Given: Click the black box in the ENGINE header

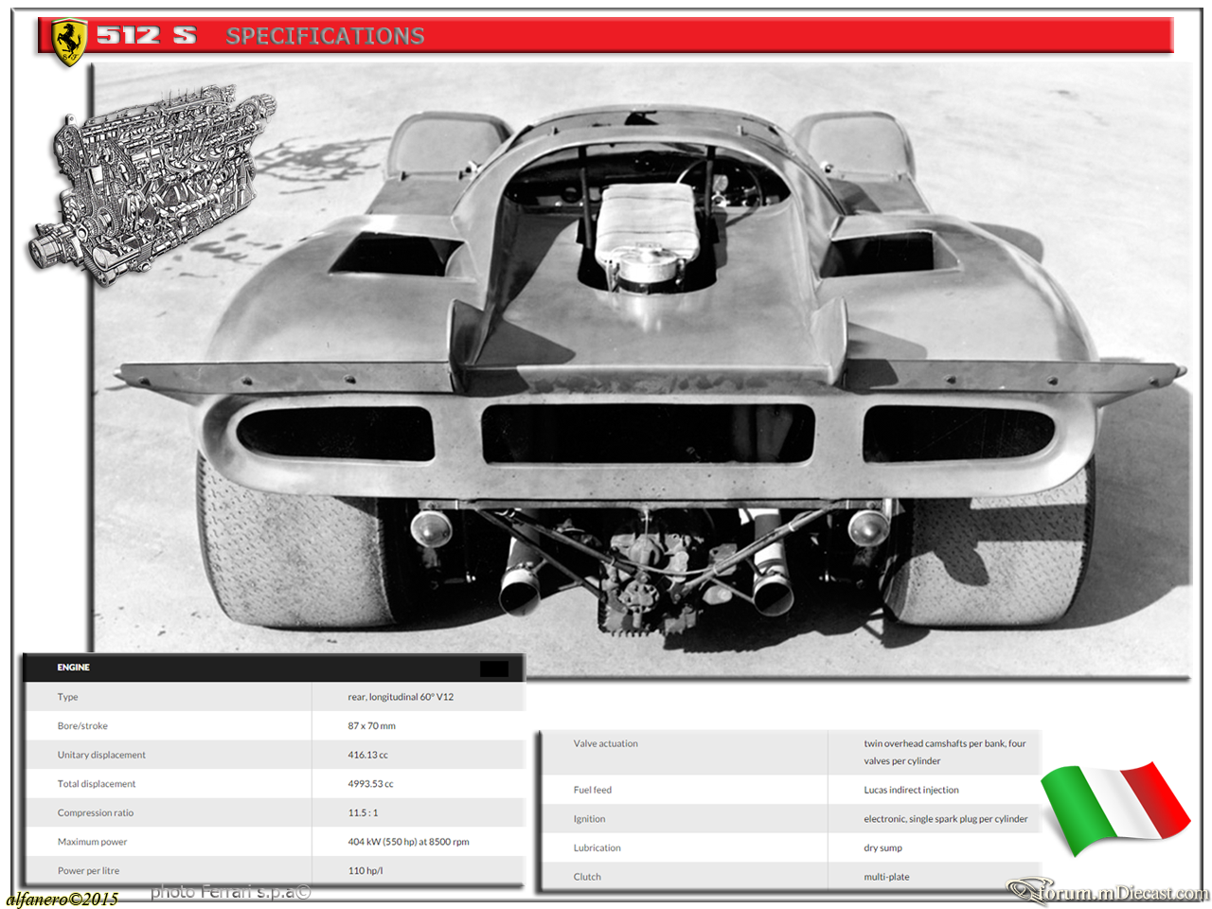Looking at the screenshot, I should coord(494,668).
